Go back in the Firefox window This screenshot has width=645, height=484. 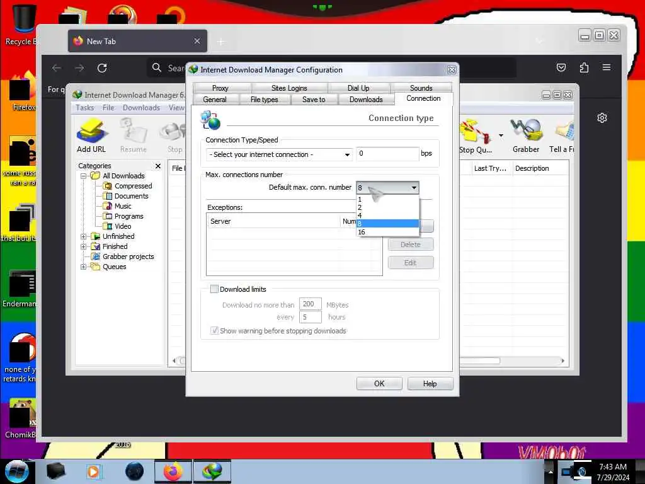click(57, 68)
